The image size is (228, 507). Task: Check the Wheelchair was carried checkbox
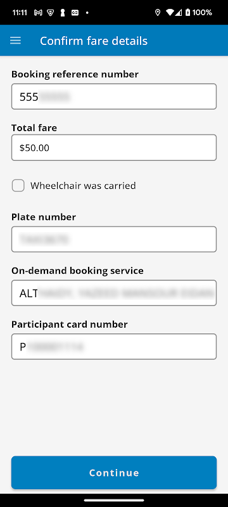click(18, 186)
